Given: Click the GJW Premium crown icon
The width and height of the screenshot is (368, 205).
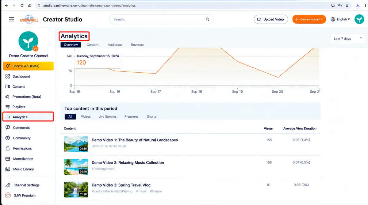Looking at the screenshot, I should [8, 196].
